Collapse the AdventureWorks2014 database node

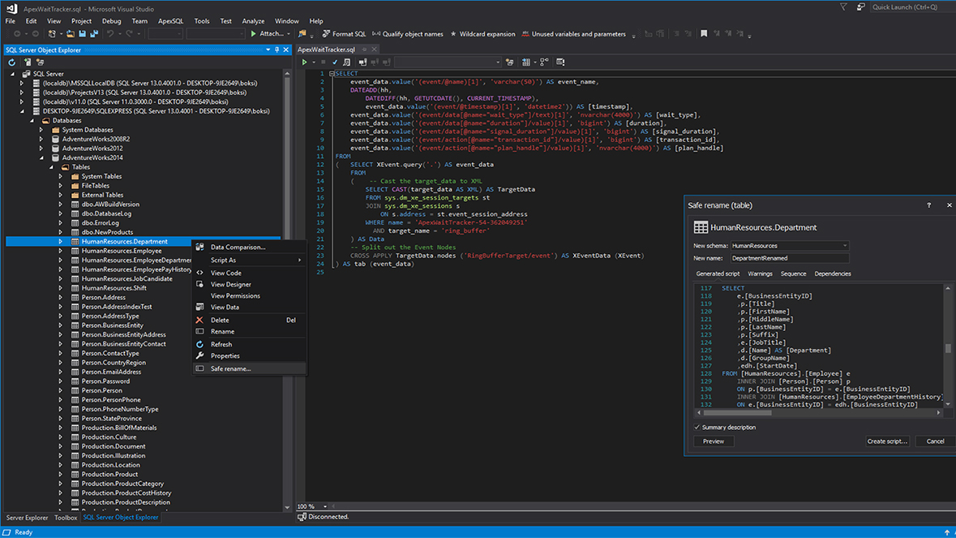tap(41, 157)
